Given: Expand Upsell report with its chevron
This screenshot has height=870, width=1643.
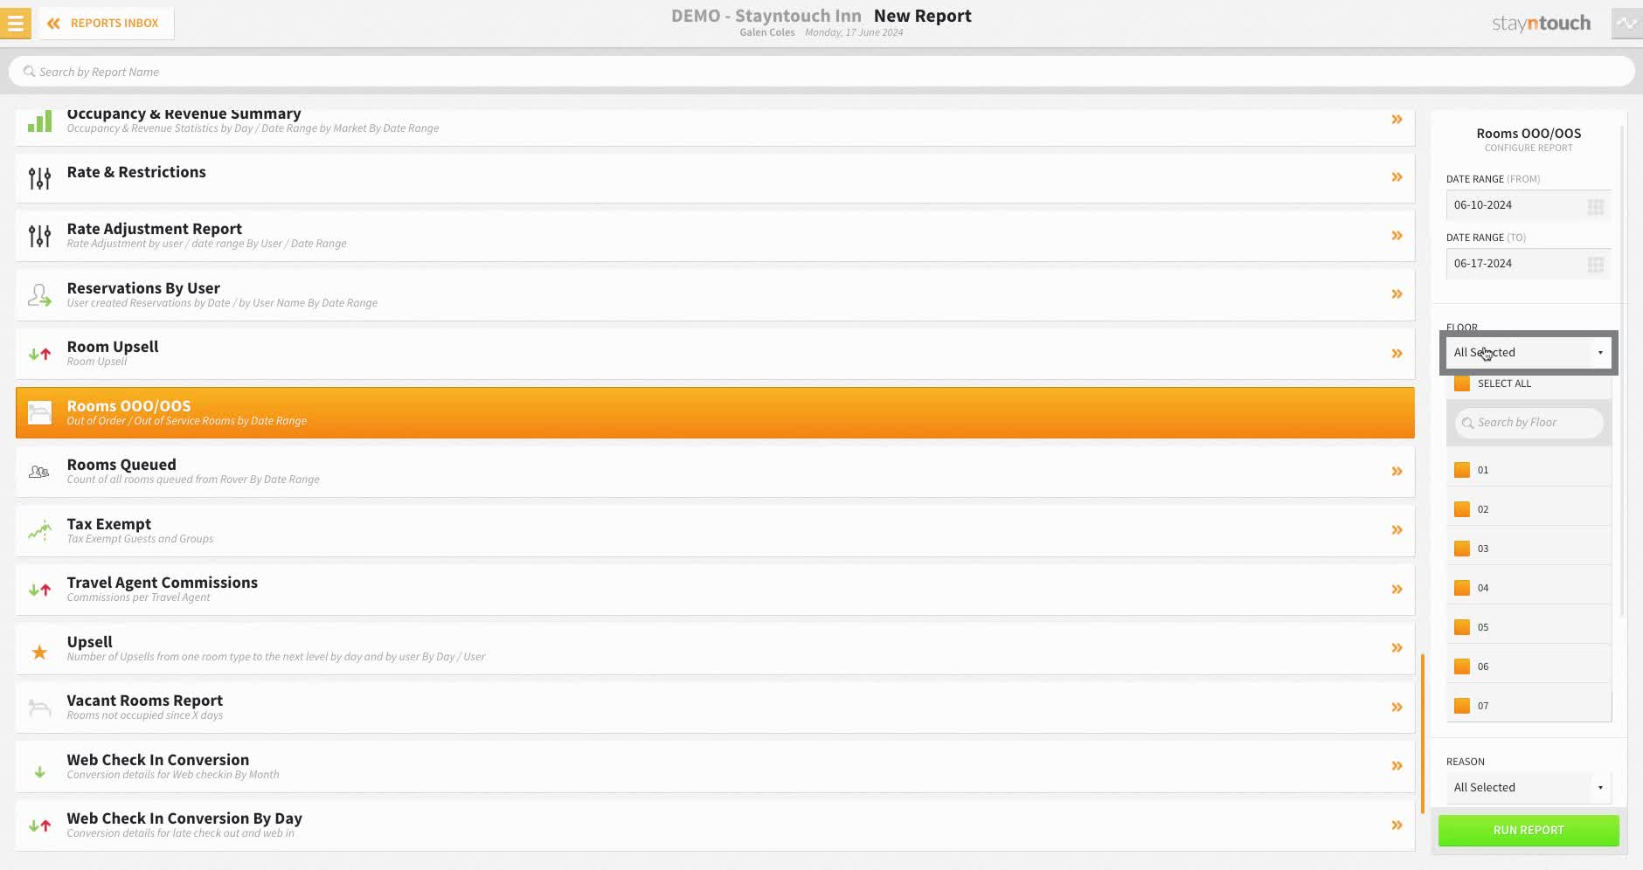Looking at the screenshot, I should click(x=1397, y=648).
